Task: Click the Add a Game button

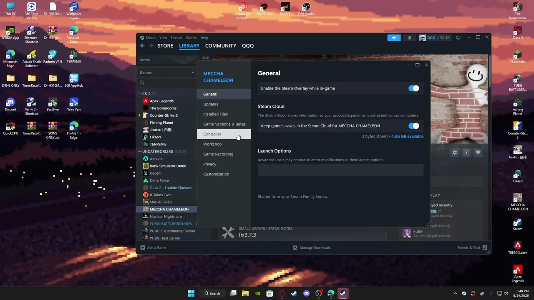Action: point(153,247)
